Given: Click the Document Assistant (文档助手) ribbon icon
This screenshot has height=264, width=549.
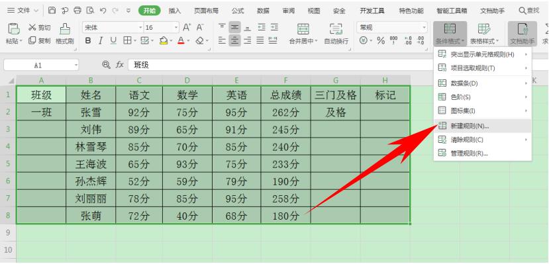Looking at the screenshot, I should pos(523,28).
